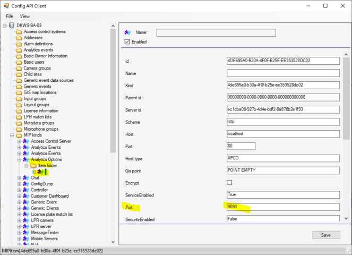Image resolution: width=352 pixels, height=255 pixels.
Task: Uncheck the Enabled checkbox
Action: coord(127,41)
